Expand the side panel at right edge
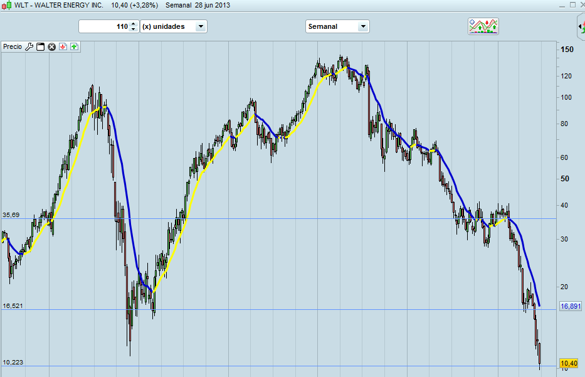Image resolution: width=585 pixels, height=377 pixels. (581, 26)
